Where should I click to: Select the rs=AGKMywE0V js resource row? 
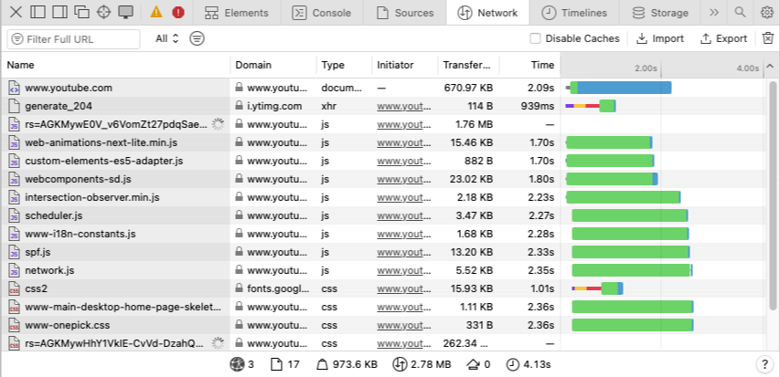pos(383,124)
